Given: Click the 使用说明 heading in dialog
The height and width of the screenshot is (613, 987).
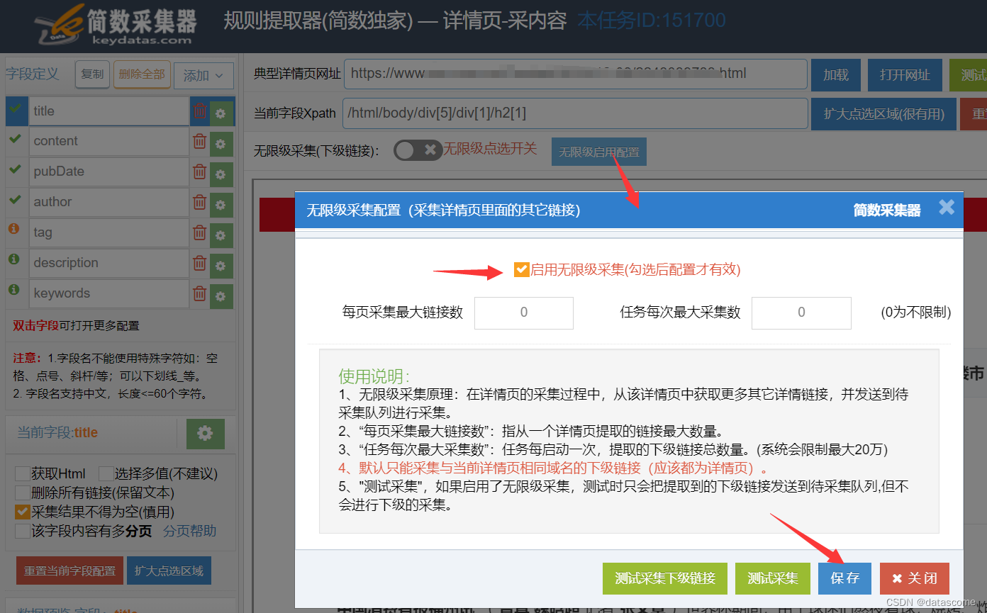Looking at the screenshot, I should tap(374, 376).
